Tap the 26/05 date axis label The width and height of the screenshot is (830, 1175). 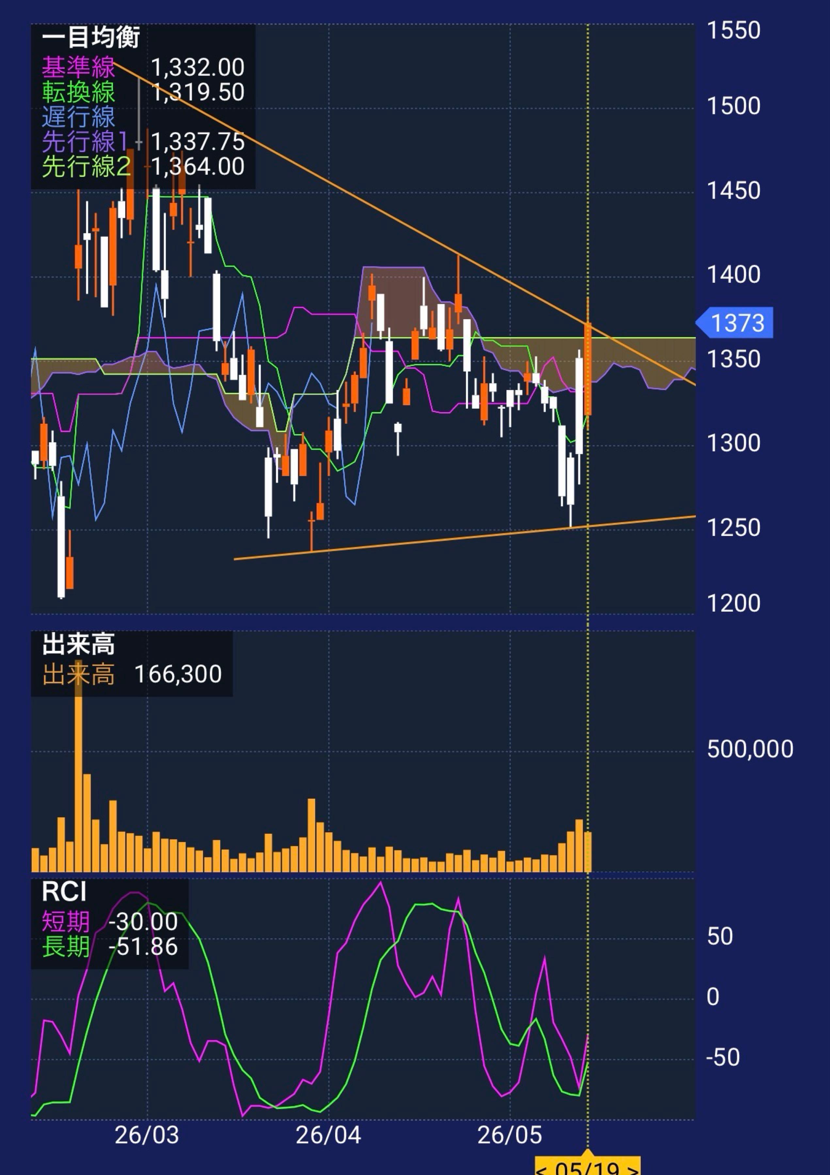509,1135
